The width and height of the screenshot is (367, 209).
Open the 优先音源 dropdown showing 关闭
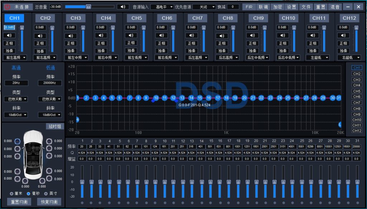(204, 7)
